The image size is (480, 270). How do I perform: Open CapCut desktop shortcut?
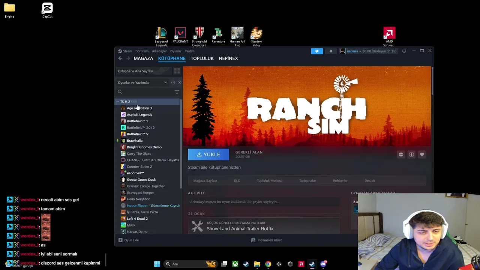(x=47, y=10)
